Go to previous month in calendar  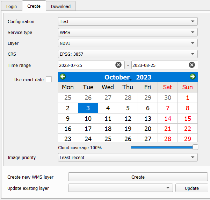point(63,77)
